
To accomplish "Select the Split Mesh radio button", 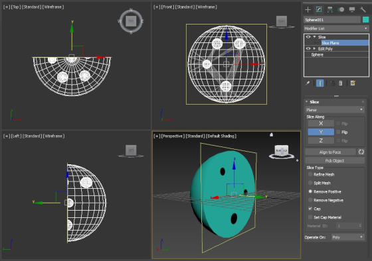I will pyautogui.click(x=310, y=183).
